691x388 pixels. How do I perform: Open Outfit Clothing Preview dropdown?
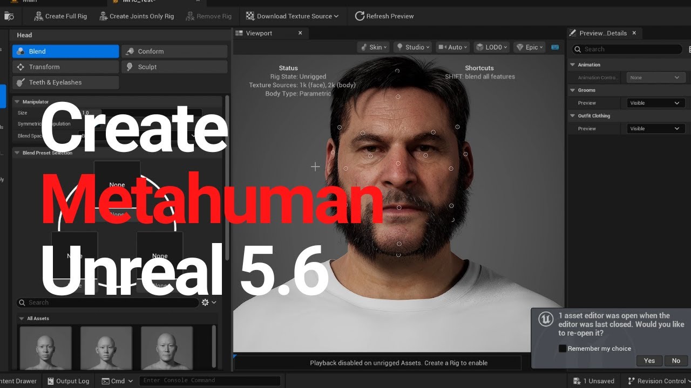(x=656, y=129)
